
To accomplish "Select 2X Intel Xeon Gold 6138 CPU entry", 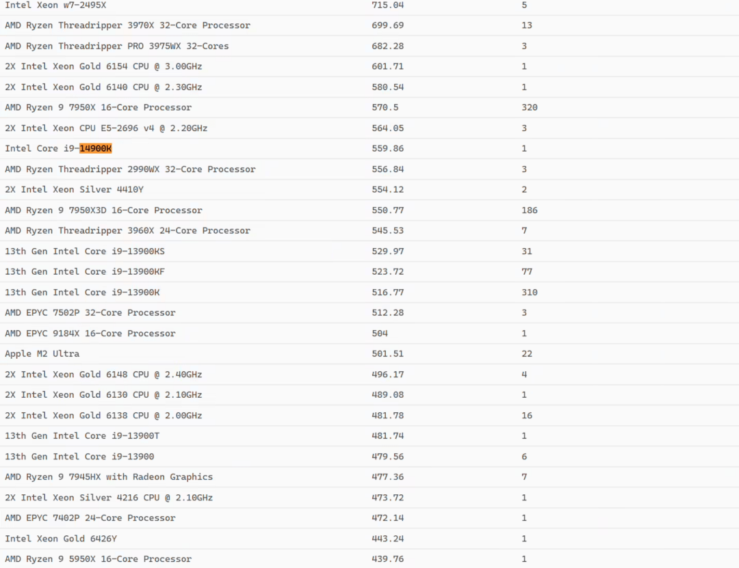I will coord(103,416).
